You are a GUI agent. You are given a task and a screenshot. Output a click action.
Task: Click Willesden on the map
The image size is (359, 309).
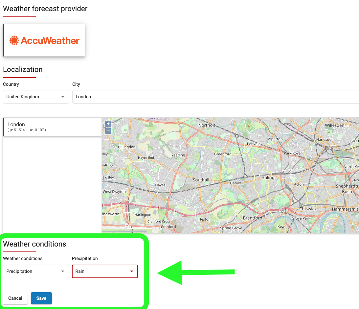pyautogui.click(x=334, y=125)
